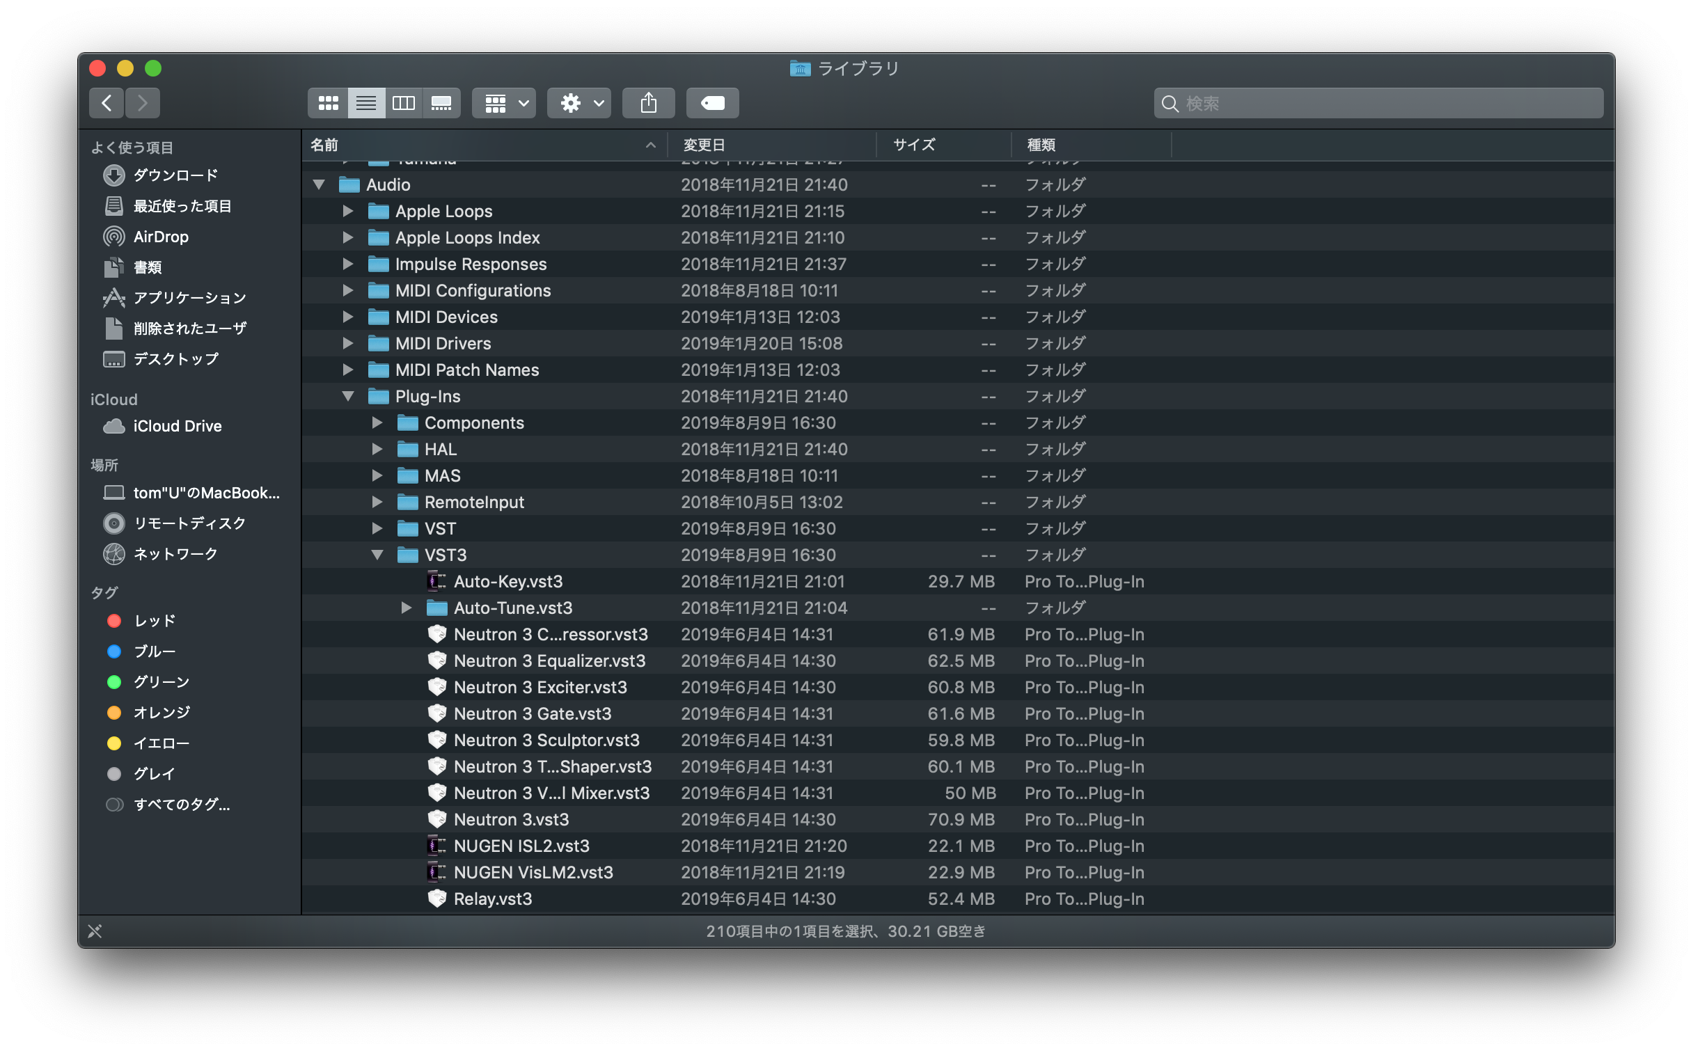This screenshot has width=1693, height=1051.
Task: Select the Neutron 3 Gate.vst3 icon
Action: pyautogui.click(x=436, y=713)
